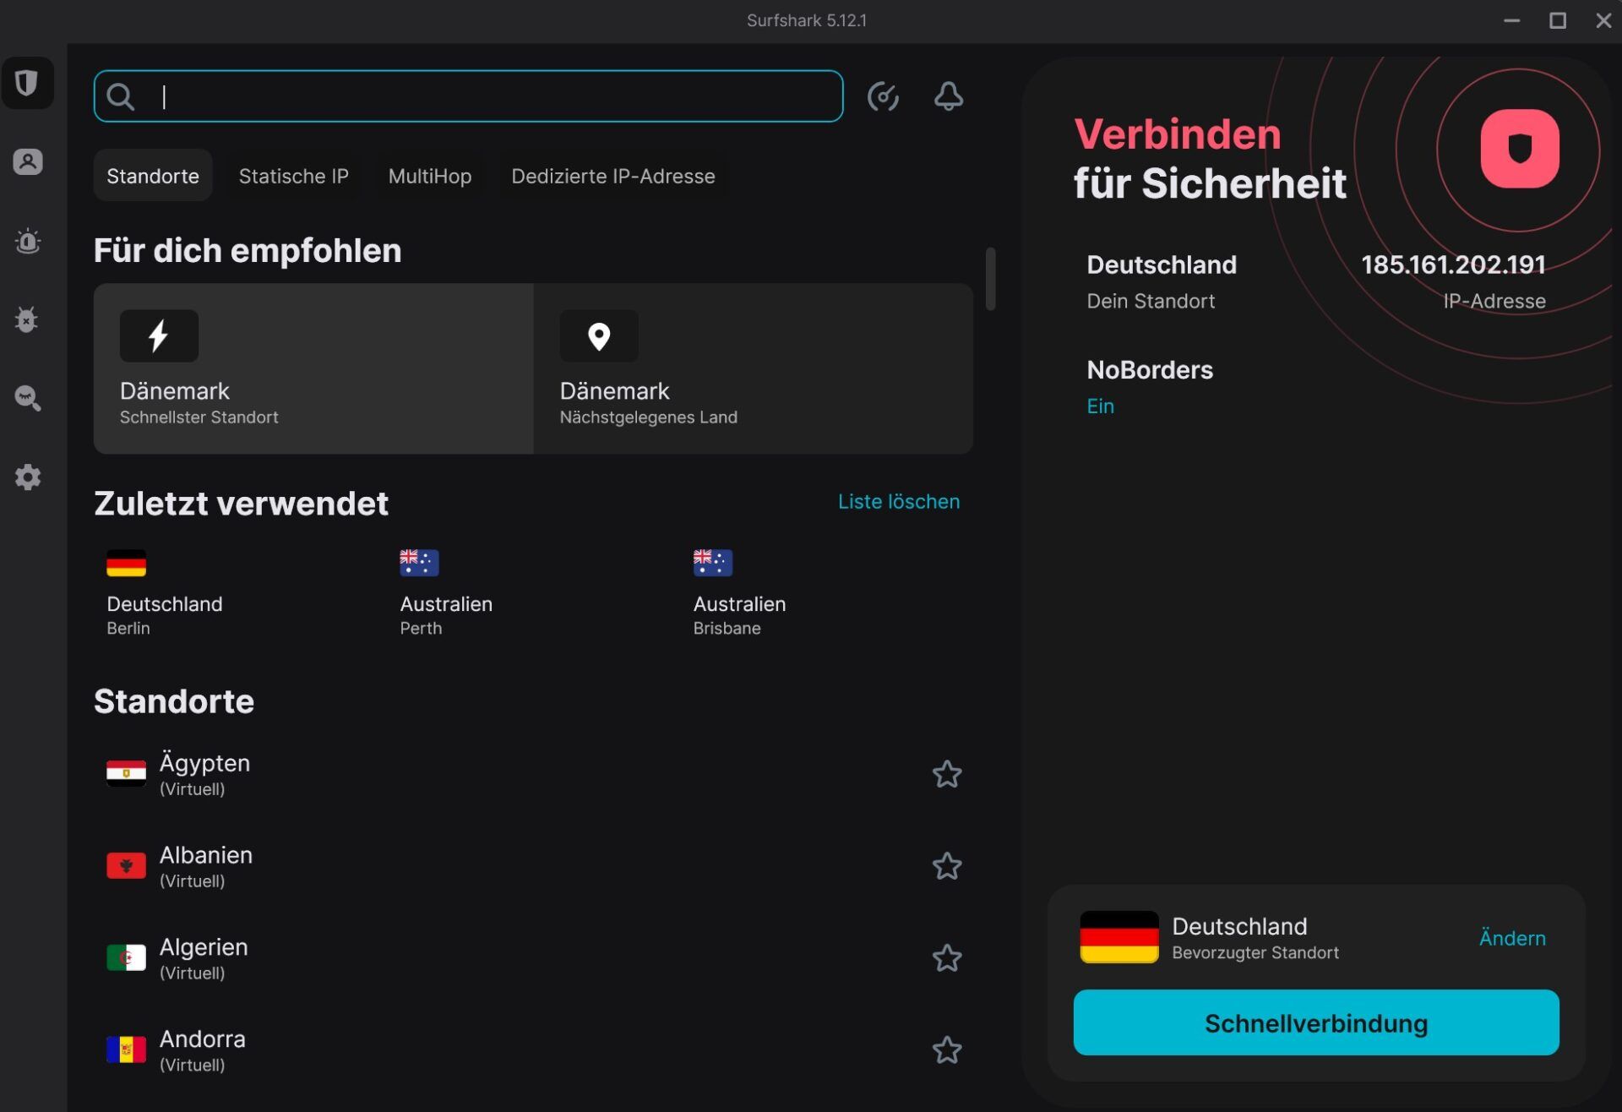Select the Standorte tab
Image resolution: width=1622 pixels, height=1112 pixels.
coord(153,176)
